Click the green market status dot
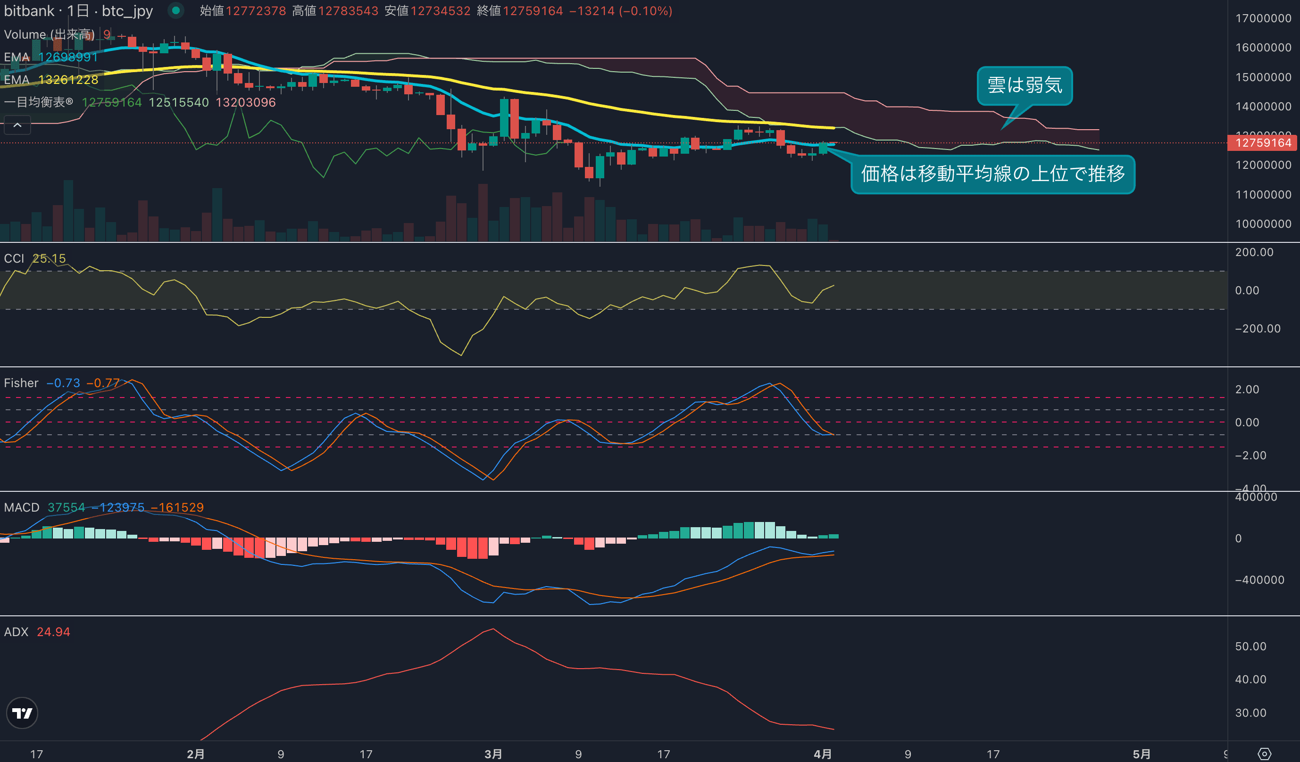 click(x=176, y=10)
